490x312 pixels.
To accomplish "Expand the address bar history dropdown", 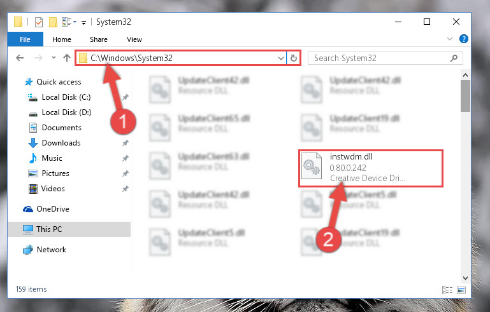I will pos(280,58).
